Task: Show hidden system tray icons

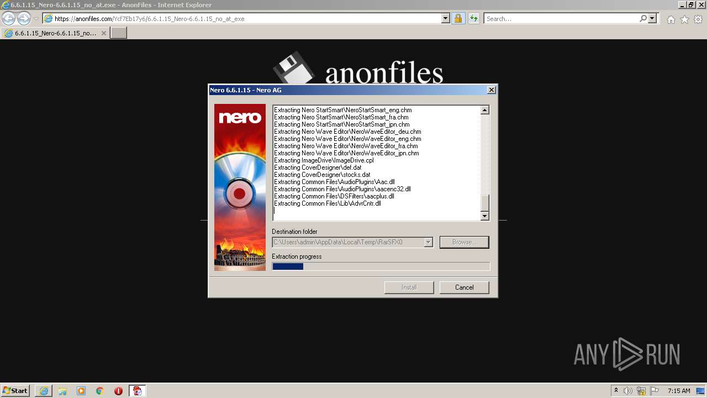Action: click(x=616, y=391)
